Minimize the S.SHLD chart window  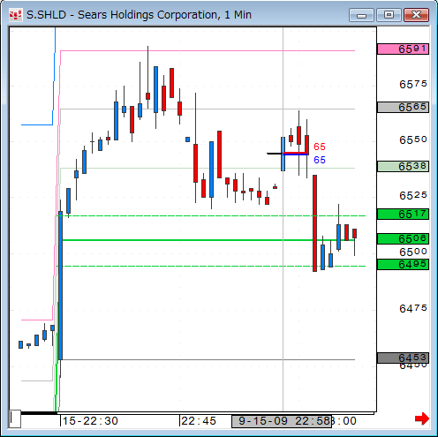[361, 15]
